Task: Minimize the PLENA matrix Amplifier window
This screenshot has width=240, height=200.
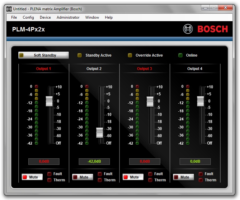Action: point(205,8)
